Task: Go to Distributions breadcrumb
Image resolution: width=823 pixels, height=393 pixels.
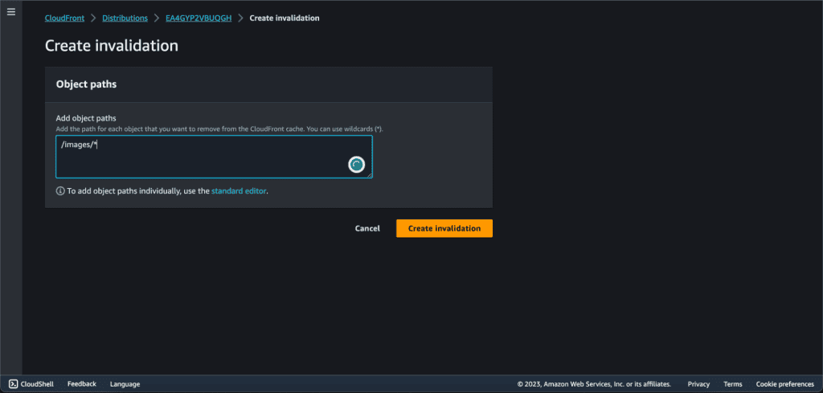Action: click(125, 18)
